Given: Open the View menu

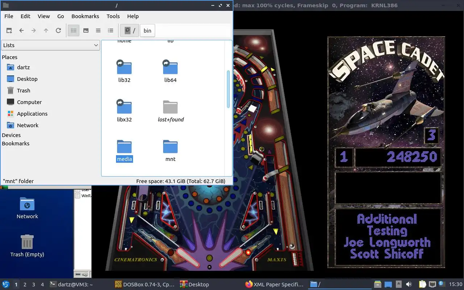Looking at the screenshot, I should coord(43,16).
